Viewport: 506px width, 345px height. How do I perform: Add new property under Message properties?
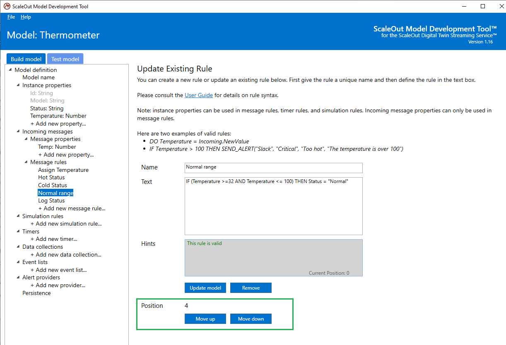66,155
